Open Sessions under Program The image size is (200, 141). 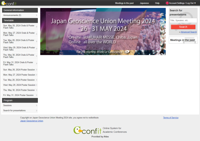coord(20,105)
